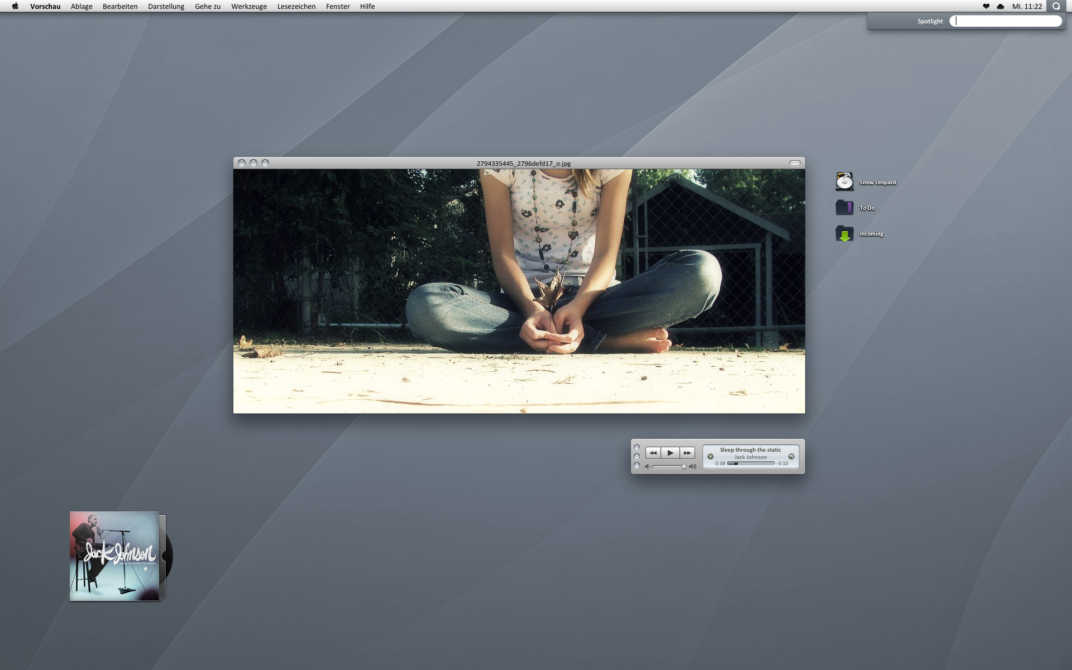Open the Werkzeuge menu
The width and height of the screenshot is (1072, 670).
(x=249, y=6)
